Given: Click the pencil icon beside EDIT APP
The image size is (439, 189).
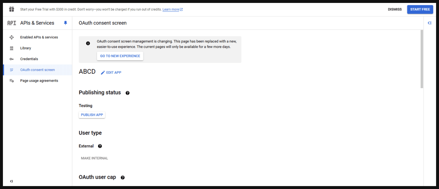Looking at the screenshot, I should click(x=103, y=73).
